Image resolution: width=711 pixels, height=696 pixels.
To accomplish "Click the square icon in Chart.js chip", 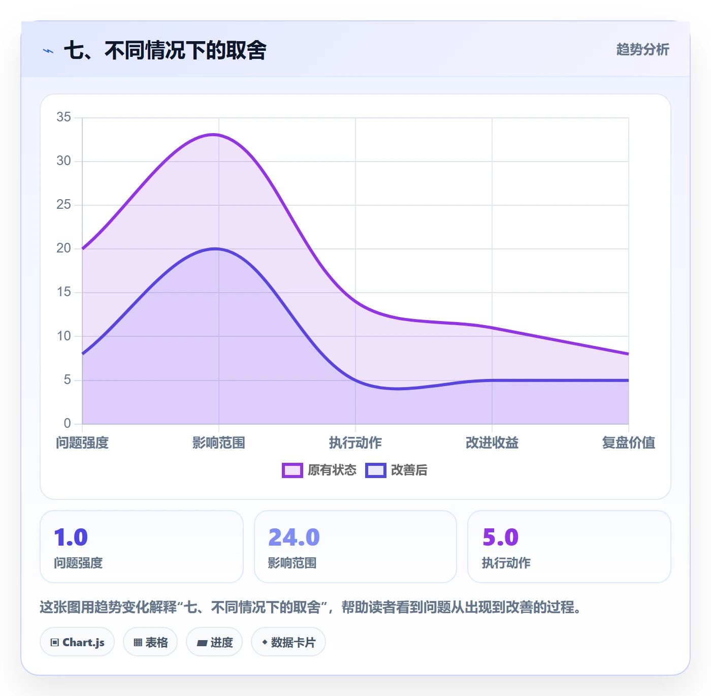I will point(55,643).
